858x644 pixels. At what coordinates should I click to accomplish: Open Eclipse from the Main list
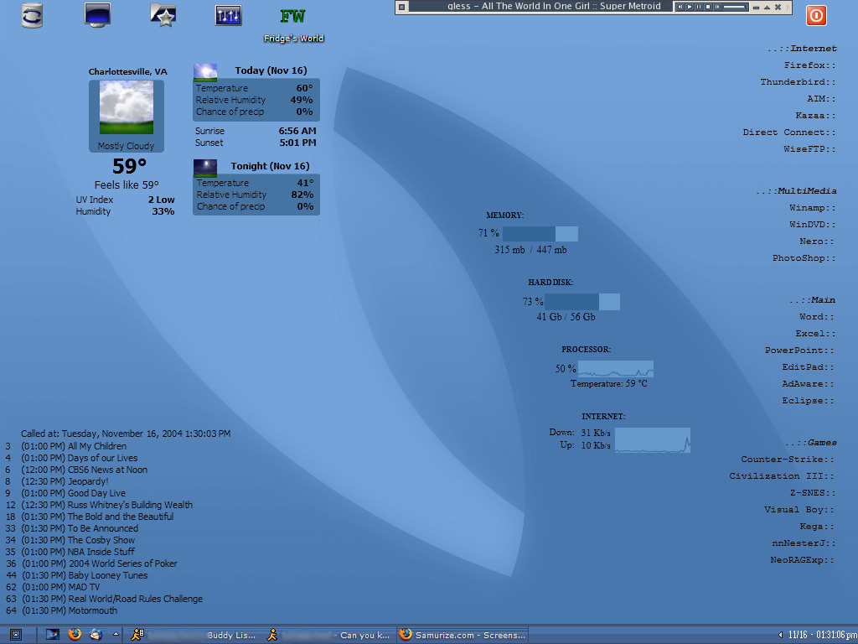click(x=809, y=401)
